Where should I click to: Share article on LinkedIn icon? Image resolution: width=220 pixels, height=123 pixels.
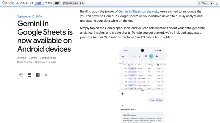pyautogui.click(x=29, y=75)
